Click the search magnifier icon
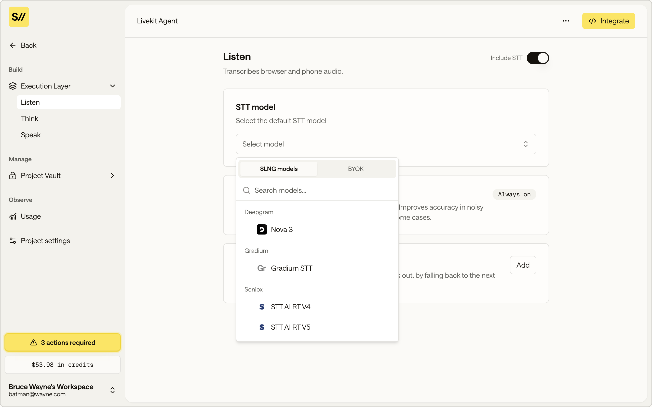This screenshot has width=652, height=407. (247, 190)
